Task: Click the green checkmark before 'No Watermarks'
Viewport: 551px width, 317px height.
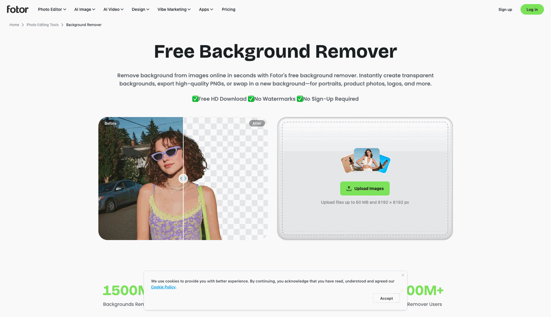Action: click(251, 99)
